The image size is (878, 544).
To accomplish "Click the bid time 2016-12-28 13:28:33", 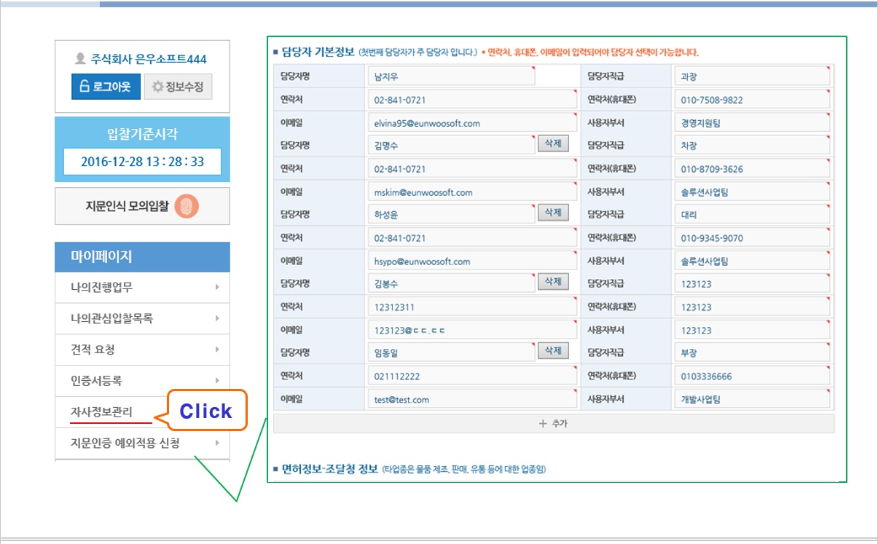I will click(142, 162).
